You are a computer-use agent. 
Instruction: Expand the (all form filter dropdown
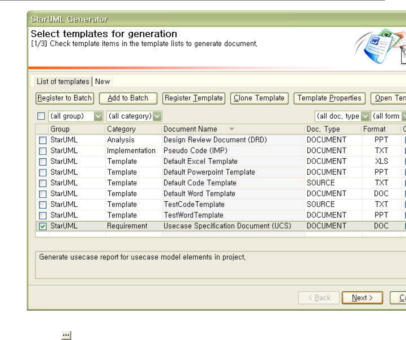(403, 116)
